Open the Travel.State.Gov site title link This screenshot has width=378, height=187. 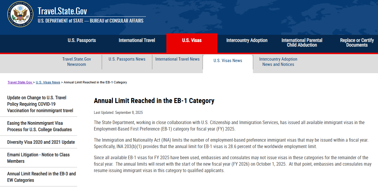click(62, 11)
